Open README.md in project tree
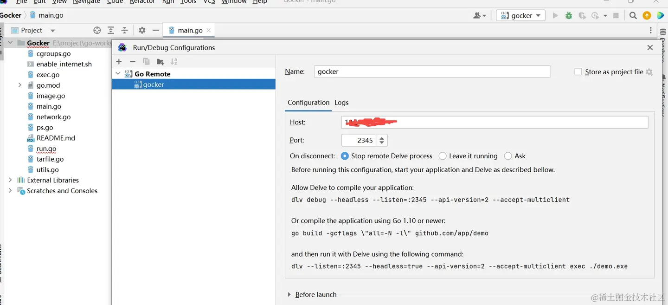The width and height of the screenshot is (668, 305). 56,138
